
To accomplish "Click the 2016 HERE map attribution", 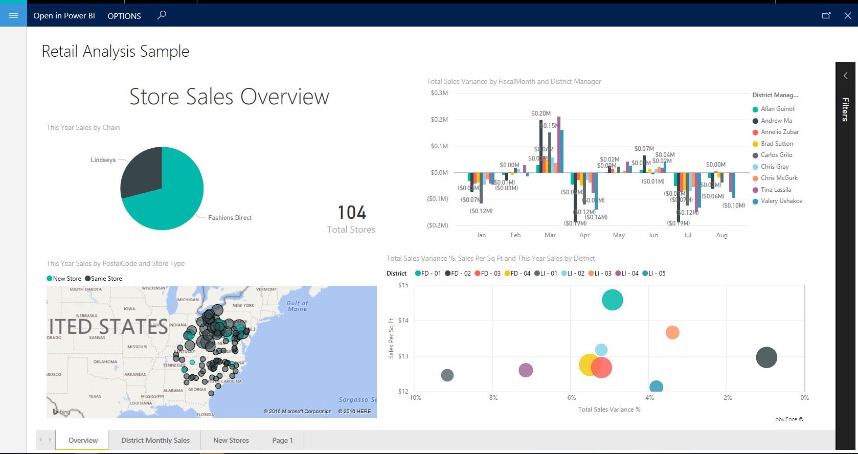I will click(355, 411).
